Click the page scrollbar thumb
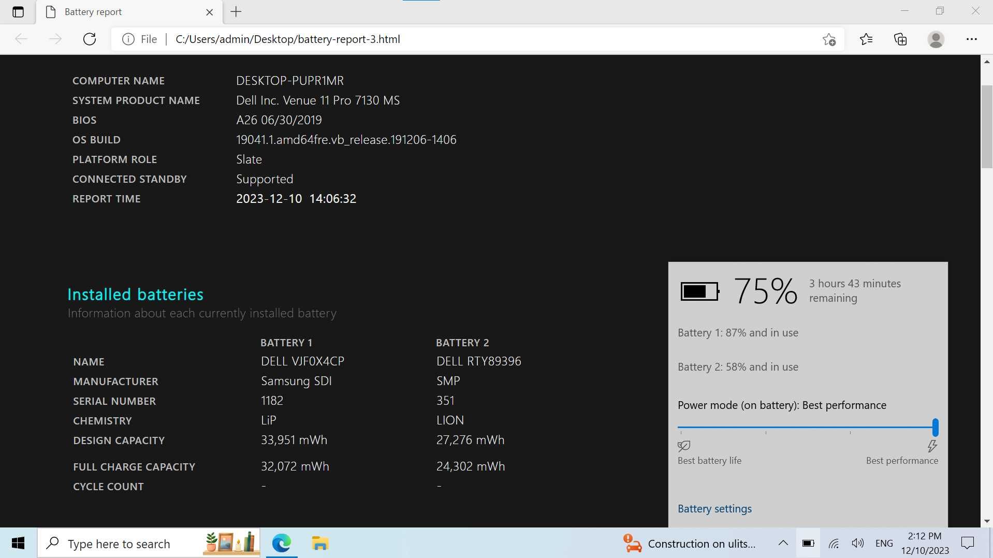993x558 pixels. (987, 127)
